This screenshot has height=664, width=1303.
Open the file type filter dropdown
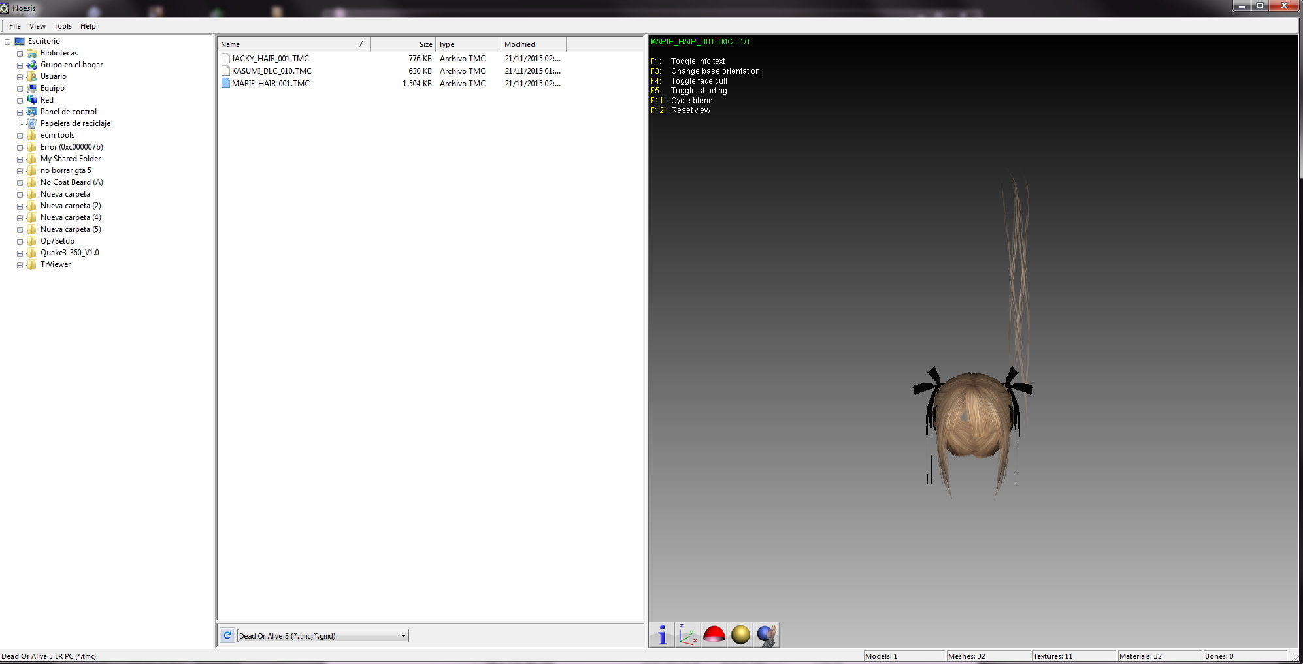(x=403, y=636)
